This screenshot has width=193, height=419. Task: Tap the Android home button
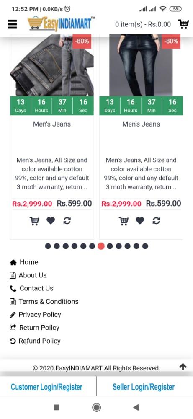[96, 407]
